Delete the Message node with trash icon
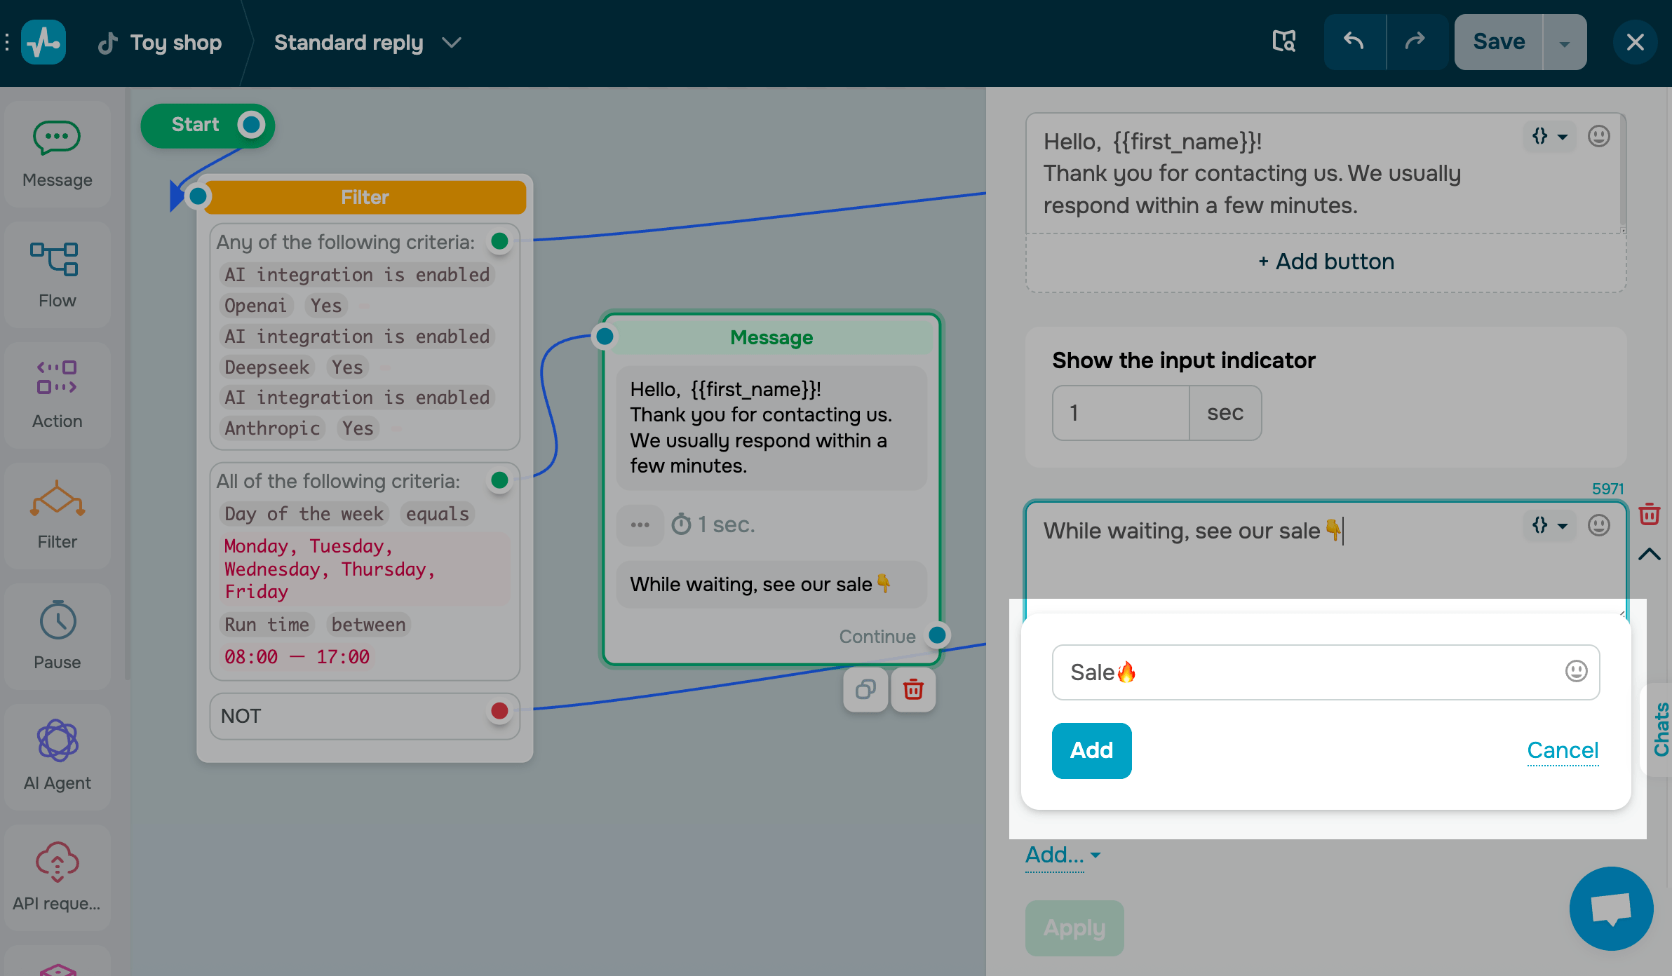 [912, 690]
